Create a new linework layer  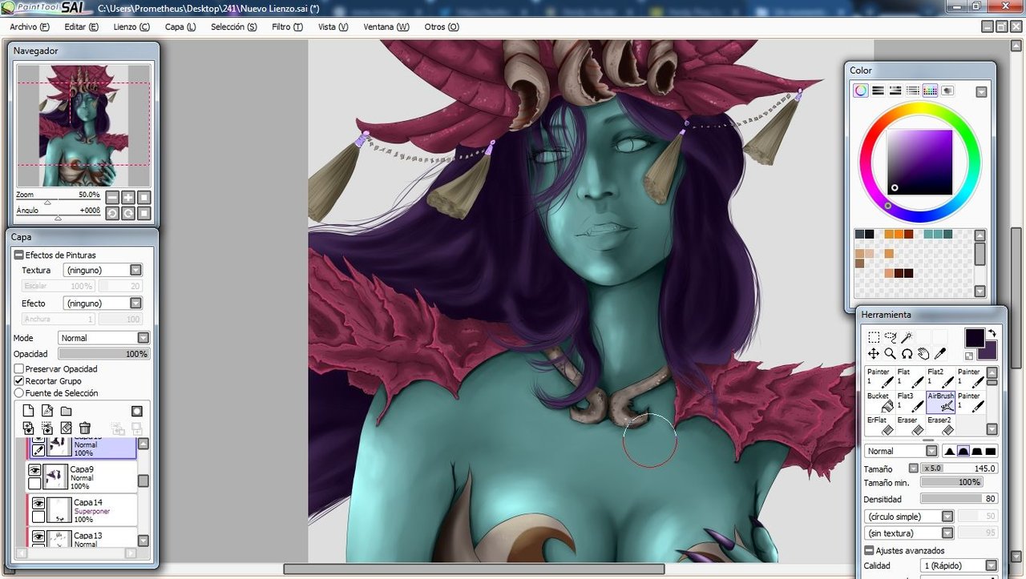(x=47, y=411)
